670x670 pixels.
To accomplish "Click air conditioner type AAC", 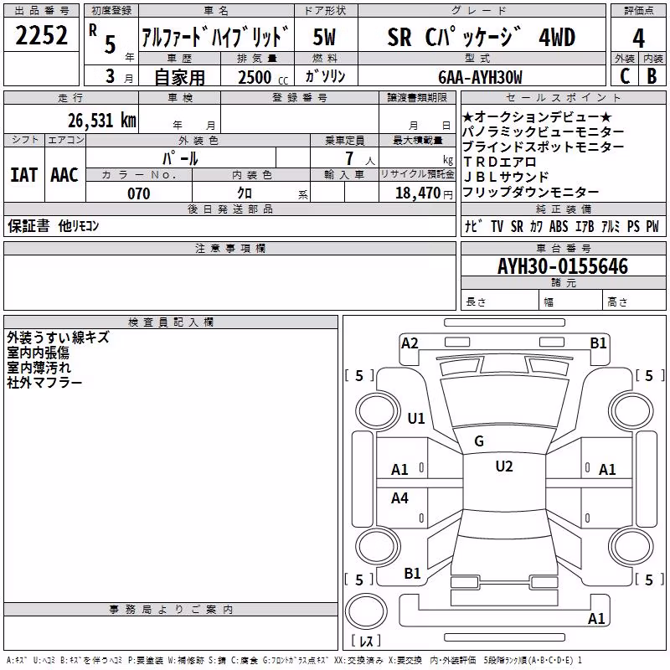I will tap(64, 175).
